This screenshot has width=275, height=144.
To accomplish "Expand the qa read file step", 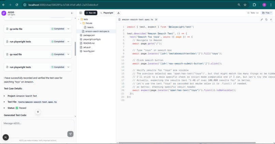I will 68,54.
